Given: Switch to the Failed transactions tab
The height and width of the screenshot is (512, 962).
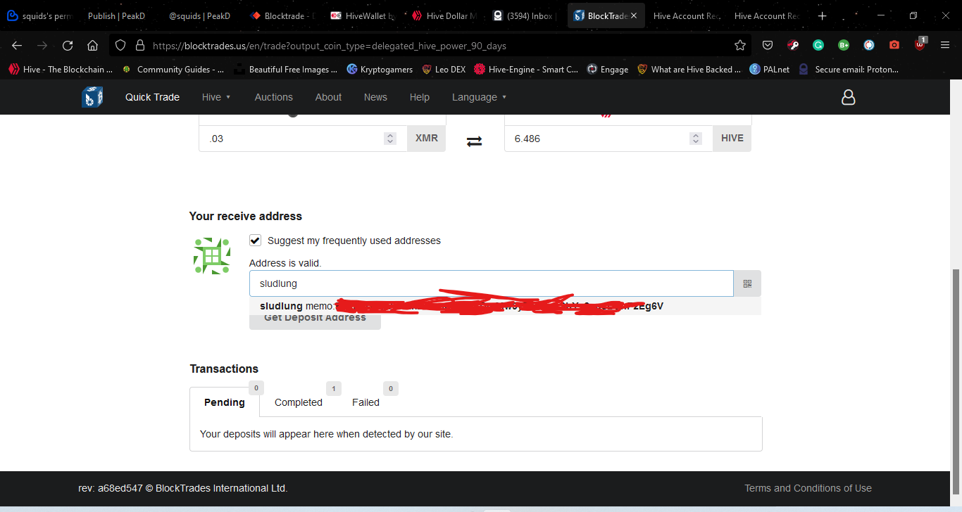Looking at the screenshot, I should 366,402.
